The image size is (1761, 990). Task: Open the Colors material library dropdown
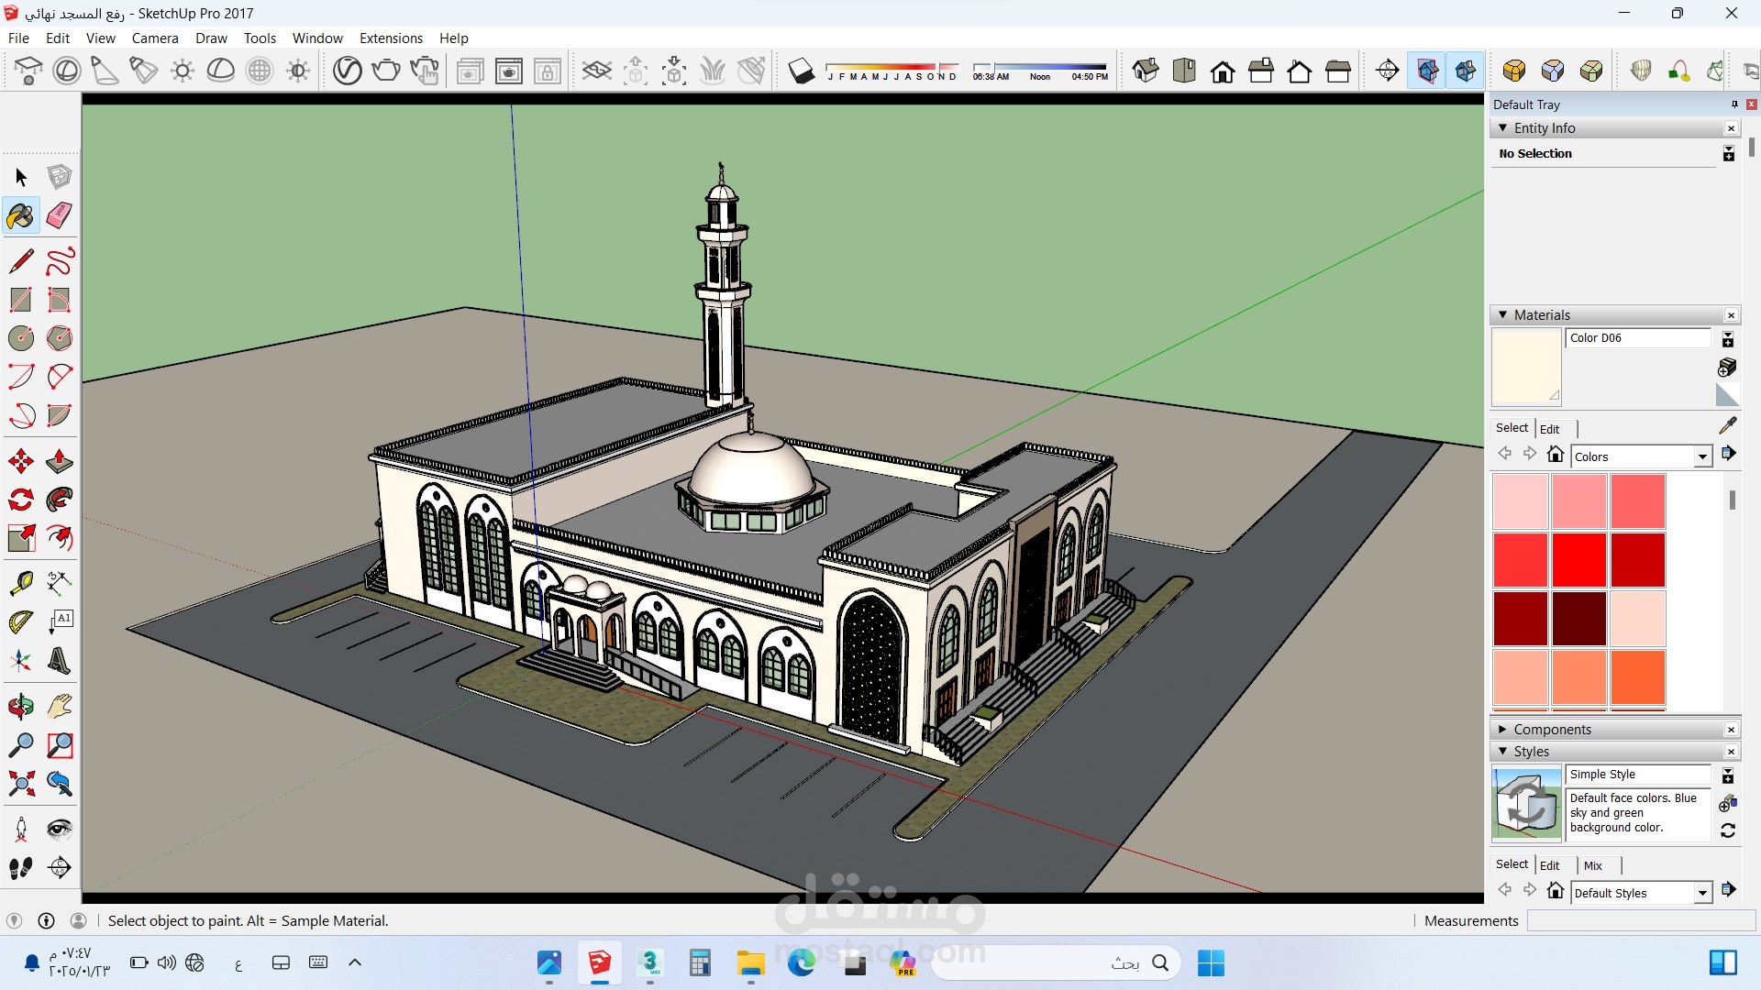(1702, 456)
